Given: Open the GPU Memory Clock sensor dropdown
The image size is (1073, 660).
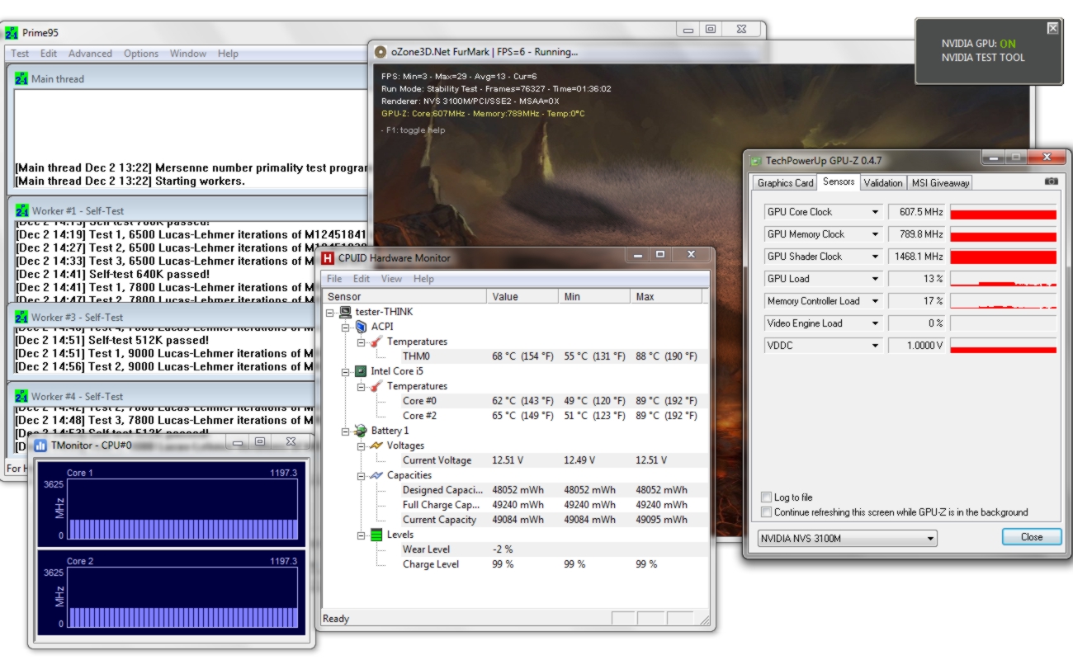Looking at the screenshot, I should [x=875, y=234].
